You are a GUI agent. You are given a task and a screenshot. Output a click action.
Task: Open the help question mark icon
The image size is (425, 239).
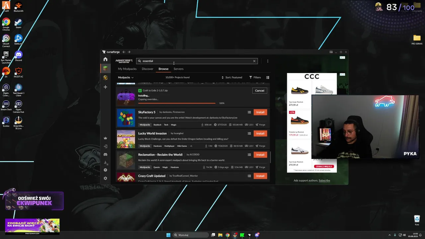click(x=105, y=170)
